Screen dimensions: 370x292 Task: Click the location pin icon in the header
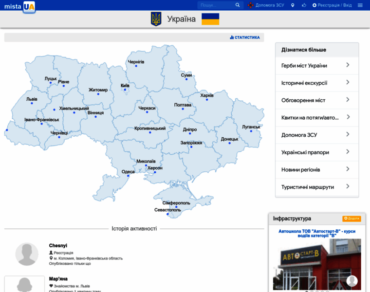coord(293,5)
